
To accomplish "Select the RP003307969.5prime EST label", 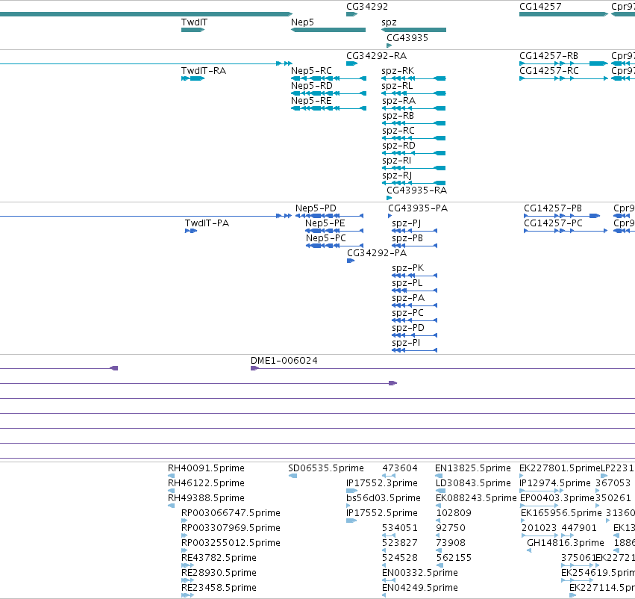I will pos(231,528).
